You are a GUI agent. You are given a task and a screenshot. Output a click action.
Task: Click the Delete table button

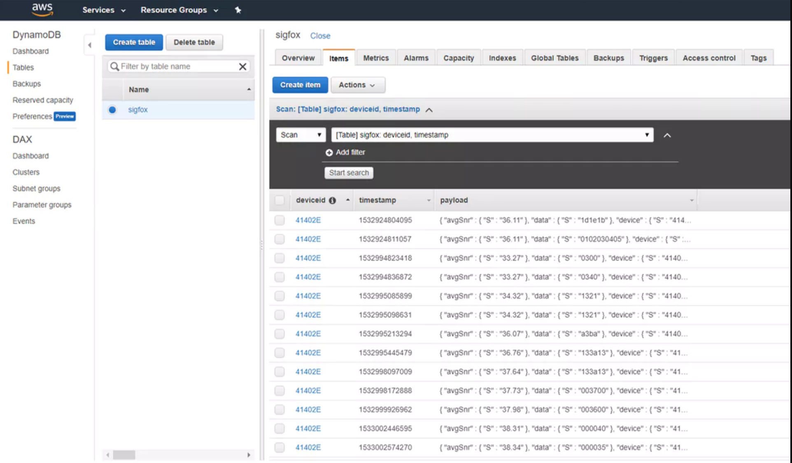(194, 42)
